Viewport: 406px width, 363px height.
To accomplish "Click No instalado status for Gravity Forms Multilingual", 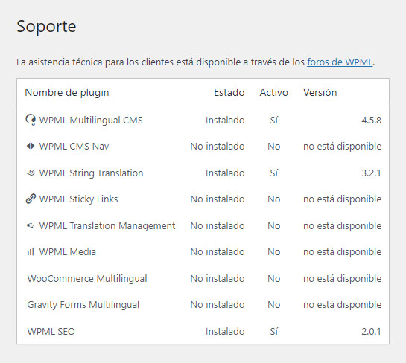I will point(218,305).
